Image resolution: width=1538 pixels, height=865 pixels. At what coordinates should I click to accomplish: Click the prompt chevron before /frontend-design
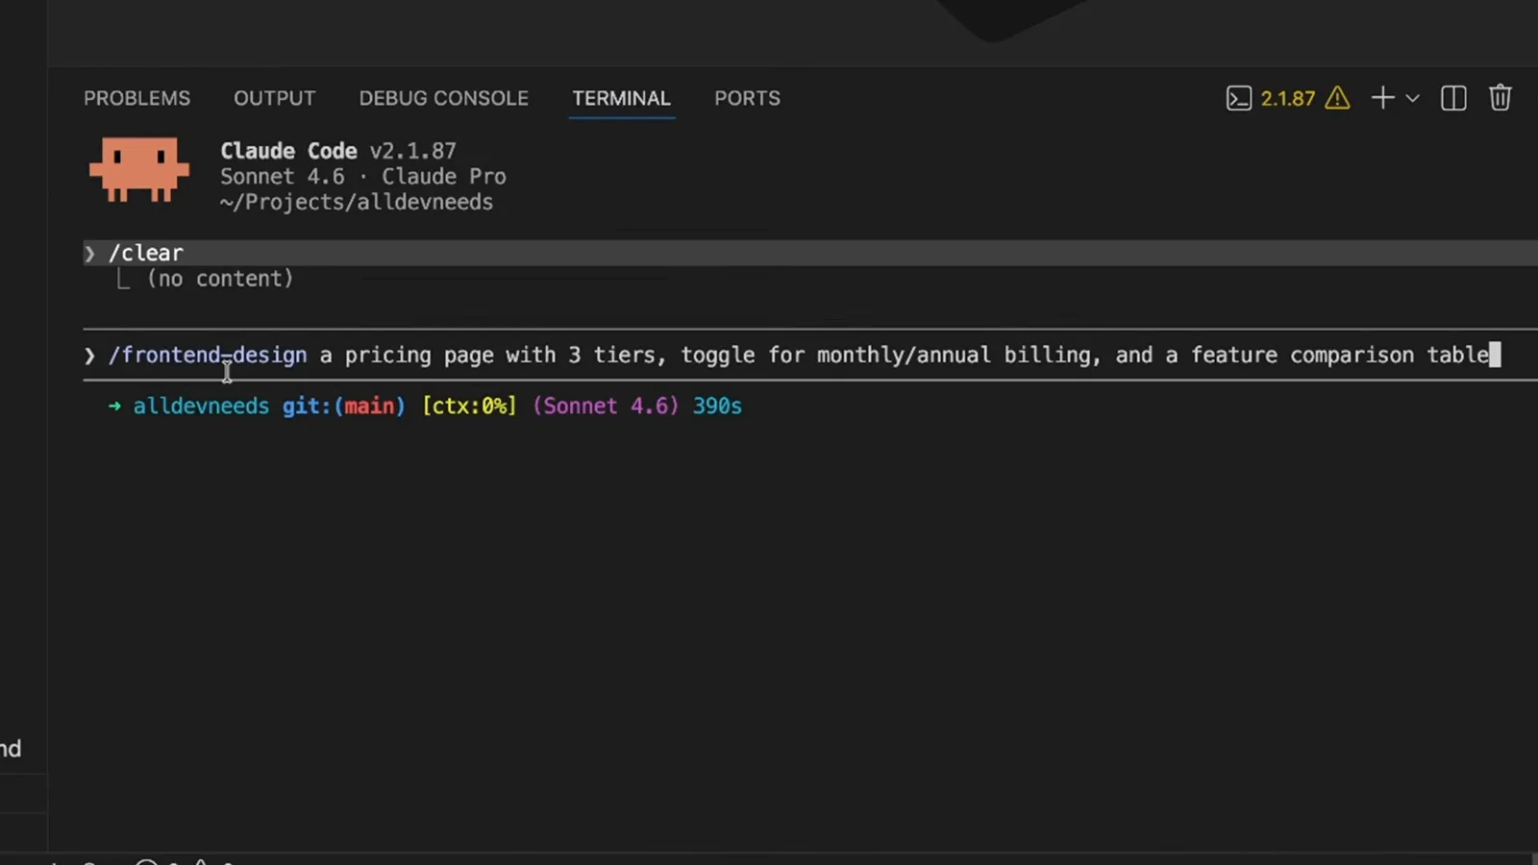(89, 356)
